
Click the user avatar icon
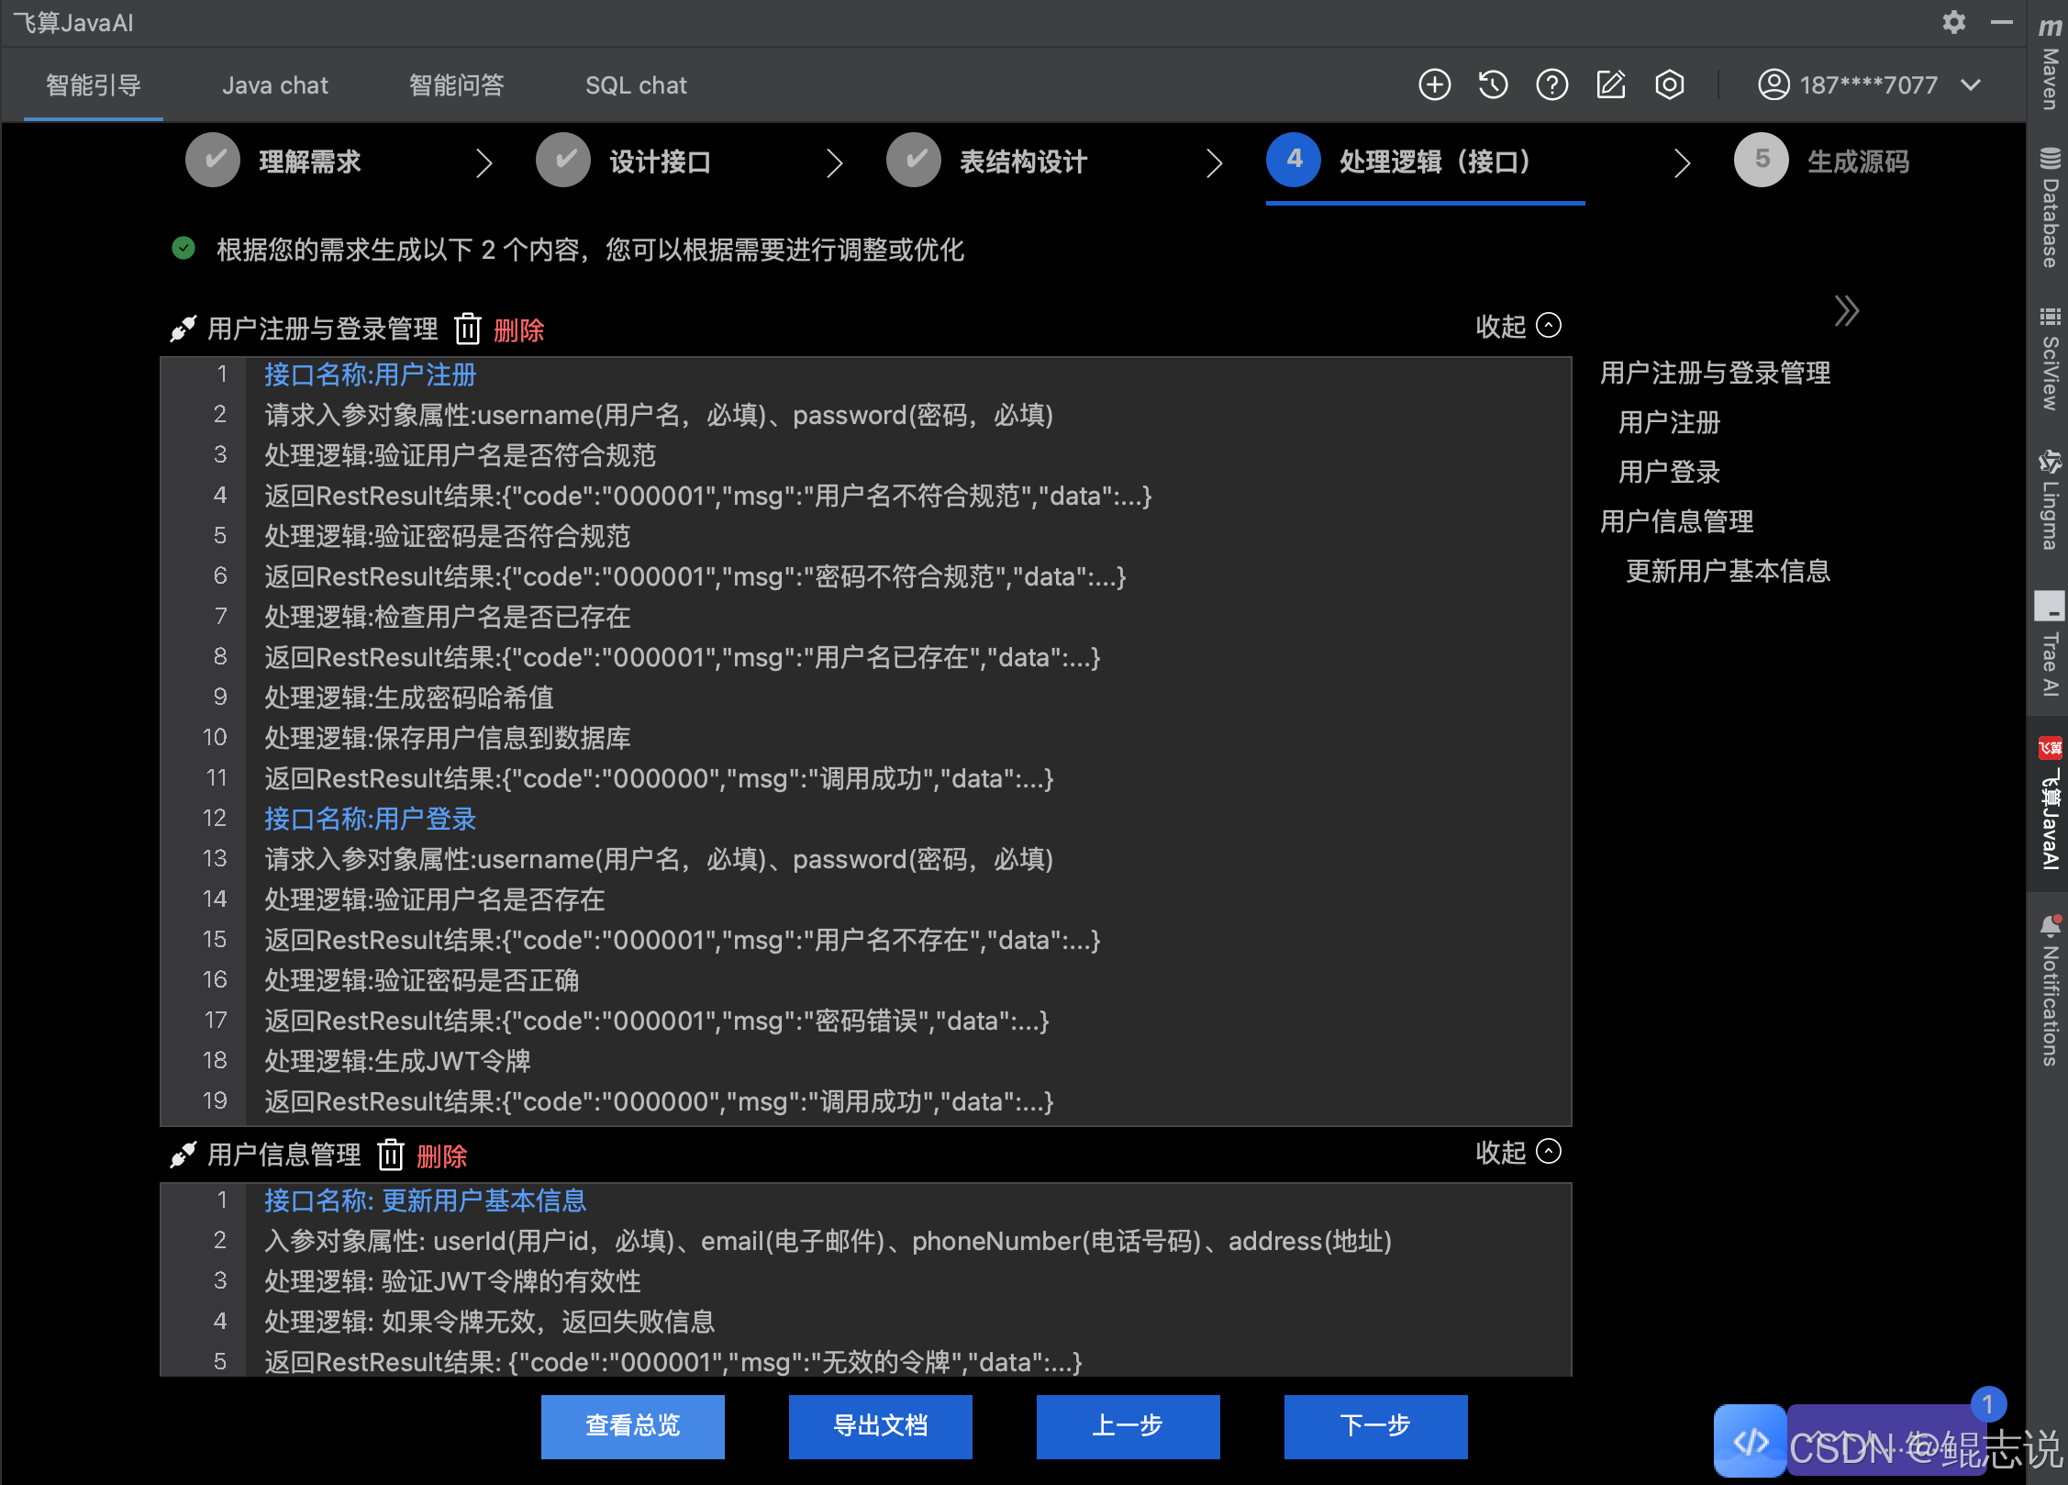(x=1773, y=84)
